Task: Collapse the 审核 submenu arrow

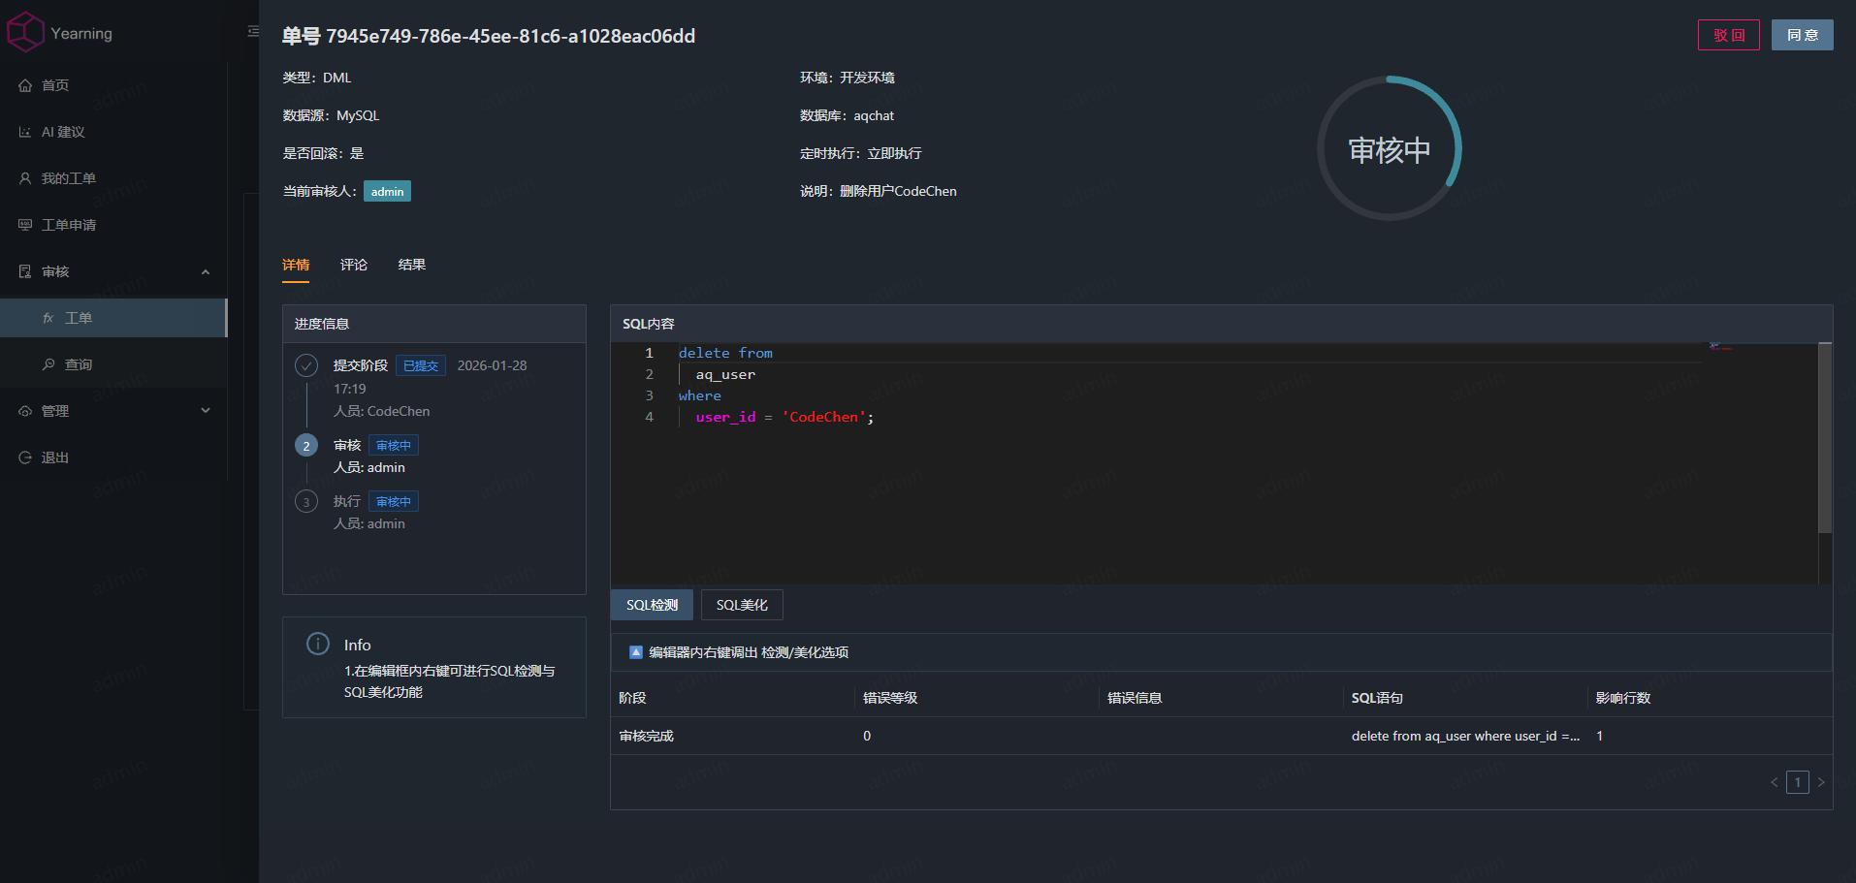Action: [206, 271]
